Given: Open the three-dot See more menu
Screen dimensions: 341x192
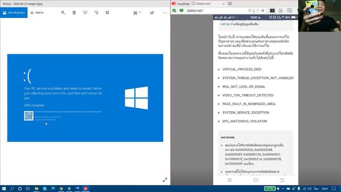Looking at the screenshot, I should coord(165,13).
